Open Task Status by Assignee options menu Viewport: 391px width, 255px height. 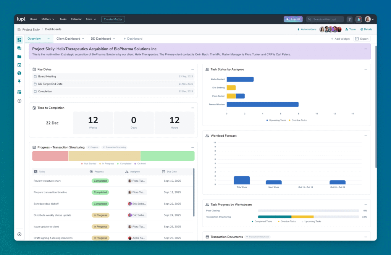365,69
